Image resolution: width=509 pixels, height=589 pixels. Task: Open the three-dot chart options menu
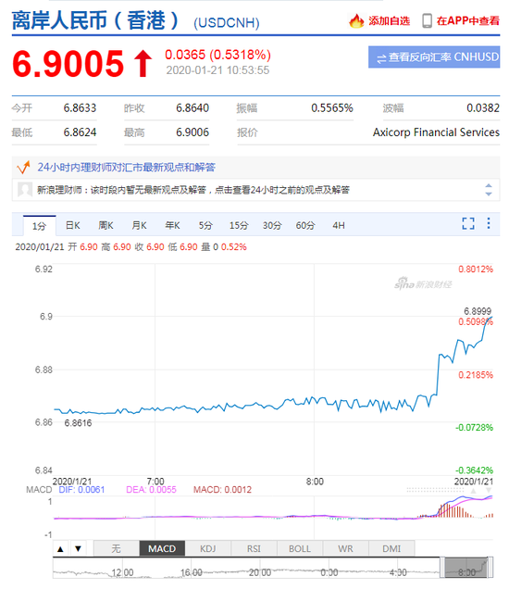[x=489, y=223]
